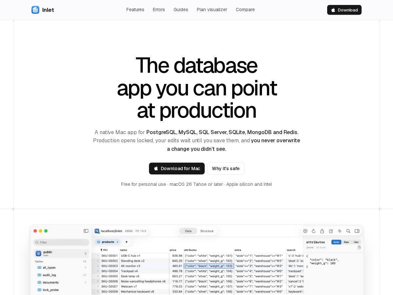
Task: Click the refresh arrow icon in toolbar
Action: (313, 231)
